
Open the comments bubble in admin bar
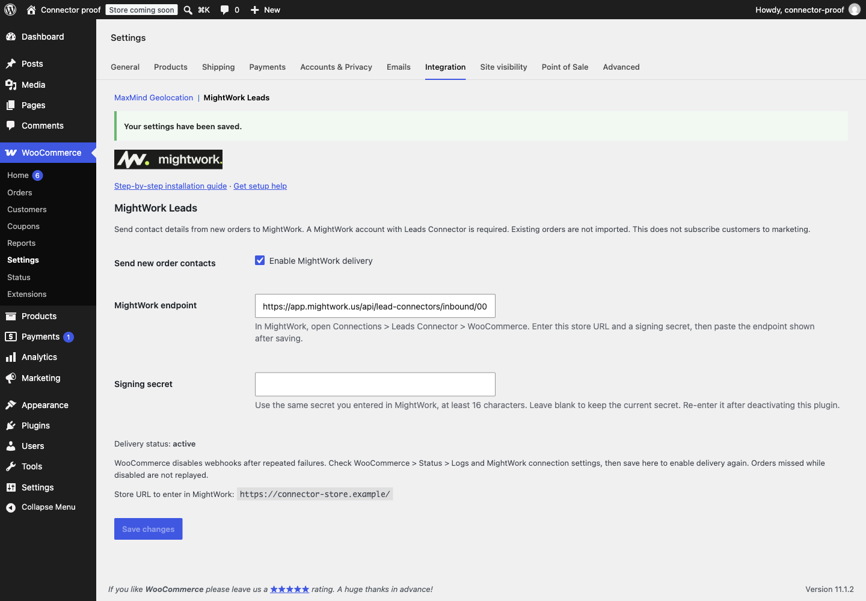[x=225, y=10]
